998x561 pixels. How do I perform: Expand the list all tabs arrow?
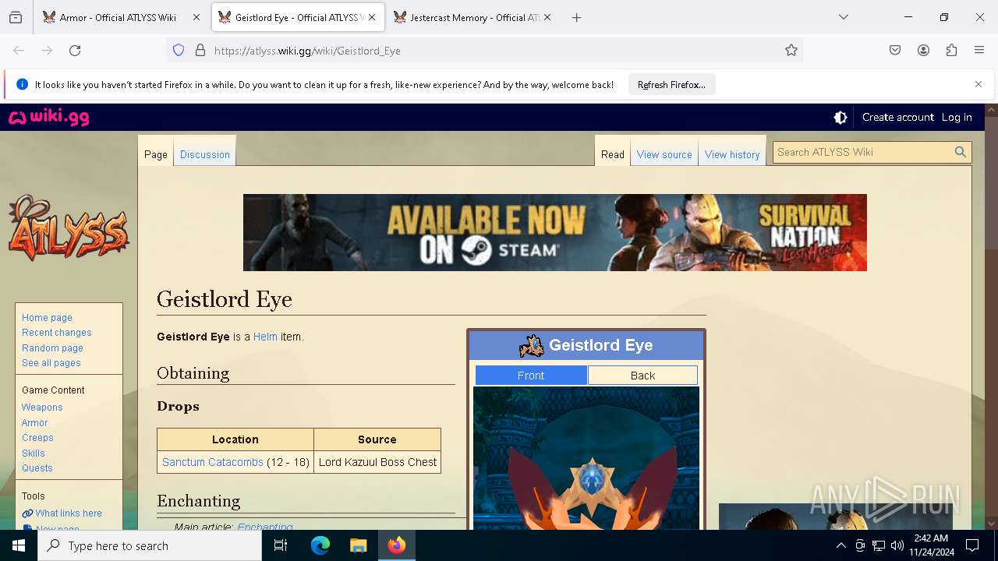(x=843, y=17)
